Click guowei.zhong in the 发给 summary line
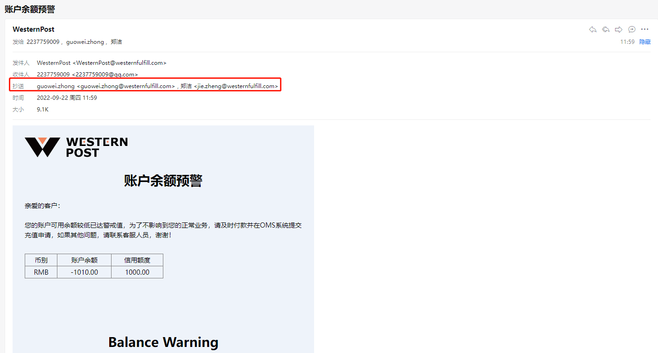This screenshot has height=353, width=658. [x=85, y=42]
